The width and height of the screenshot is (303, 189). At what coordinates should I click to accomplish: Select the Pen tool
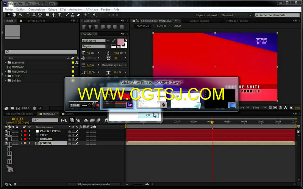[53, 15]
